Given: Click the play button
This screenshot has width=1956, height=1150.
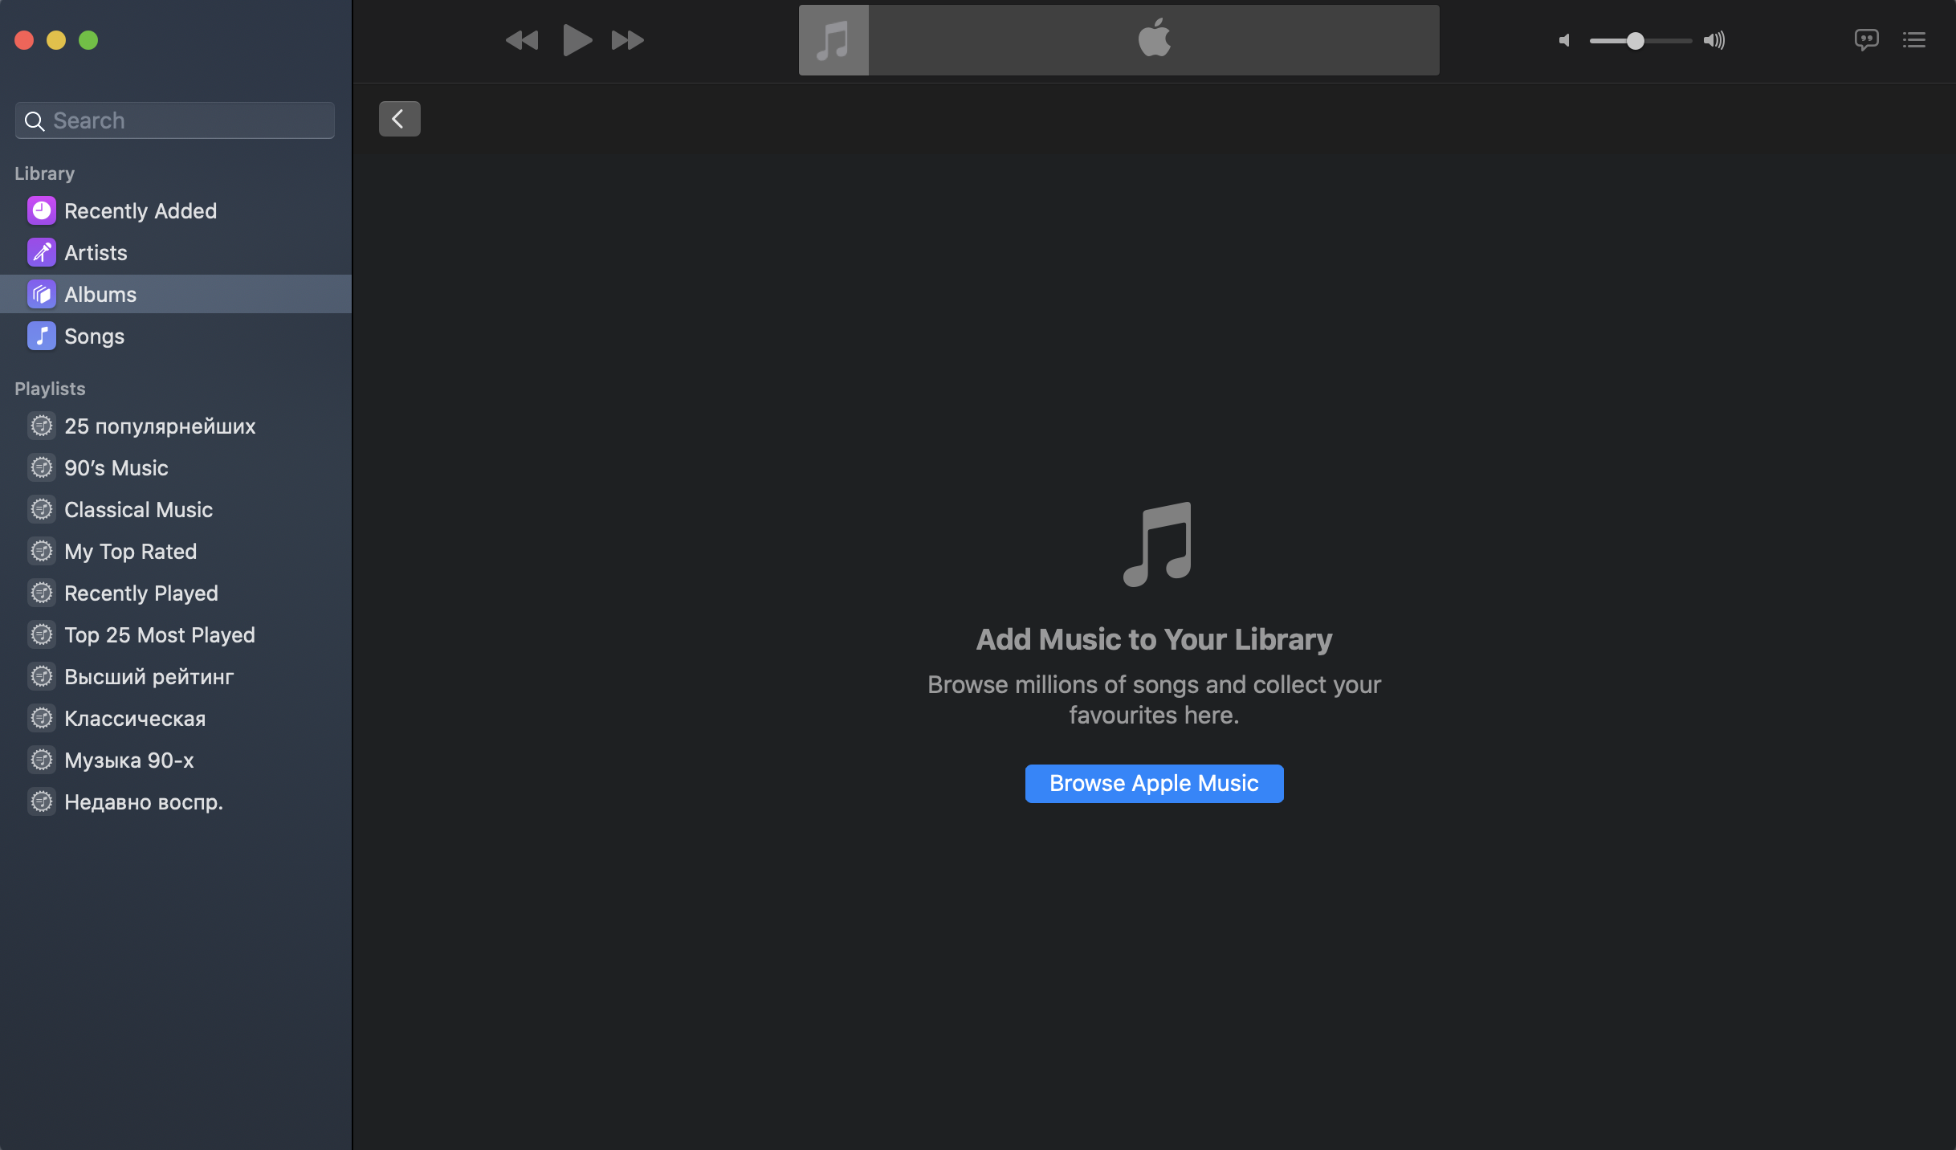Looking at the screenshot, I should [577, 40].
